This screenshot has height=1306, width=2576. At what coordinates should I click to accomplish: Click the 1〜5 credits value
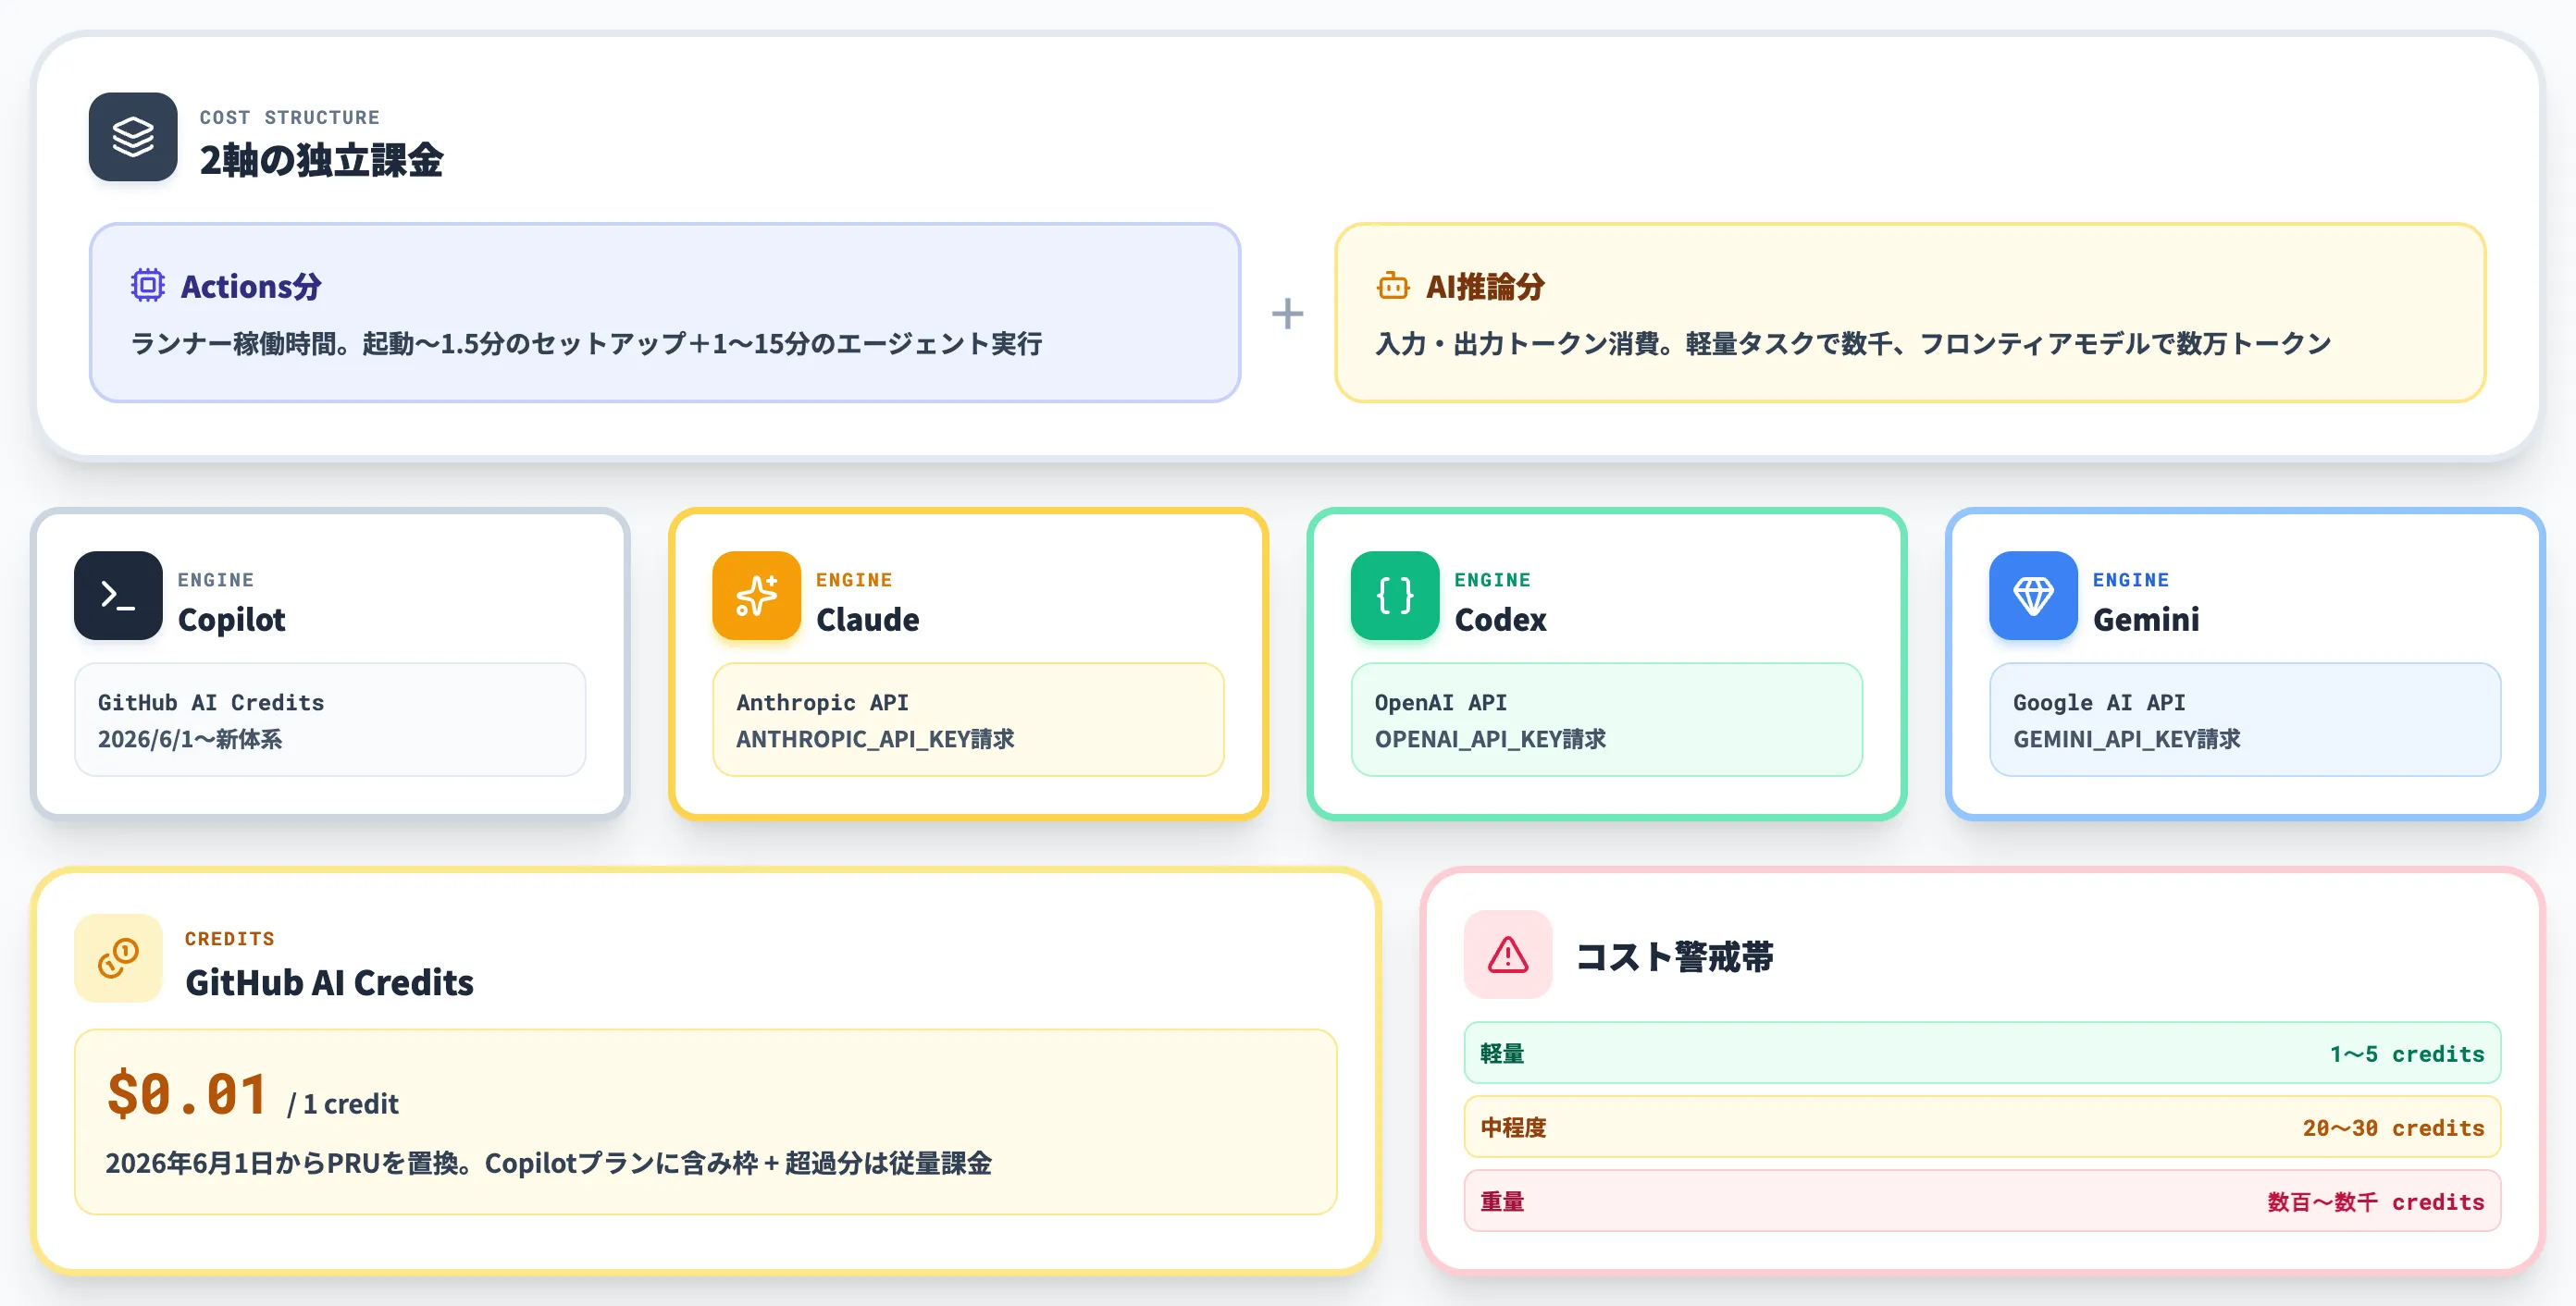pyautogui.click(x=2407, y=1053)
